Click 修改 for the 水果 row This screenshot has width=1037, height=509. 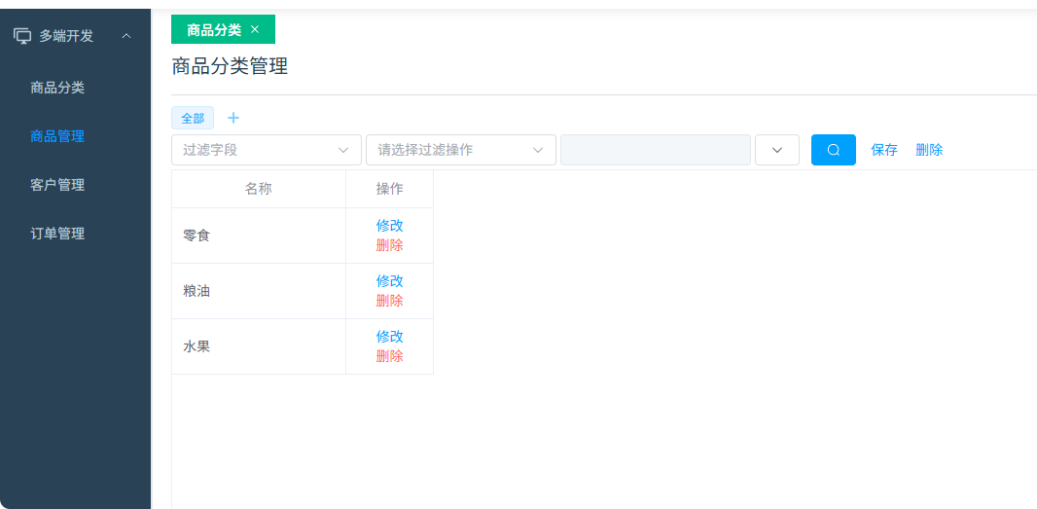(x=389, y=337)
